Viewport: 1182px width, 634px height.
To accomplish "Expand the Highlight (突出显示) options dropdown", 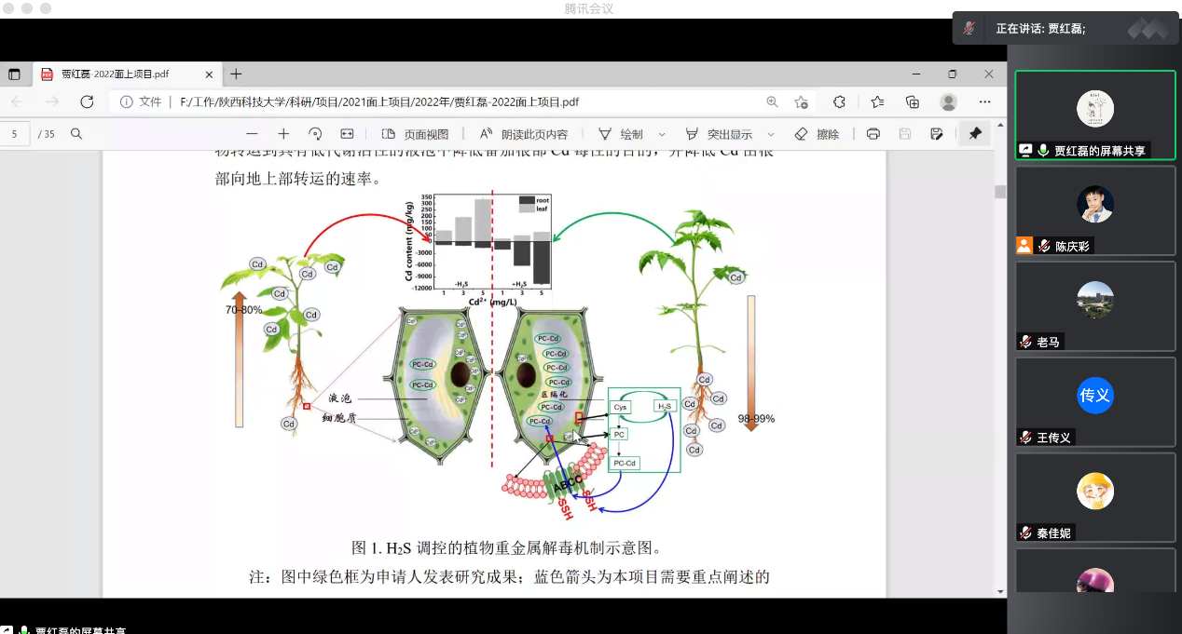I will [772, 134].
